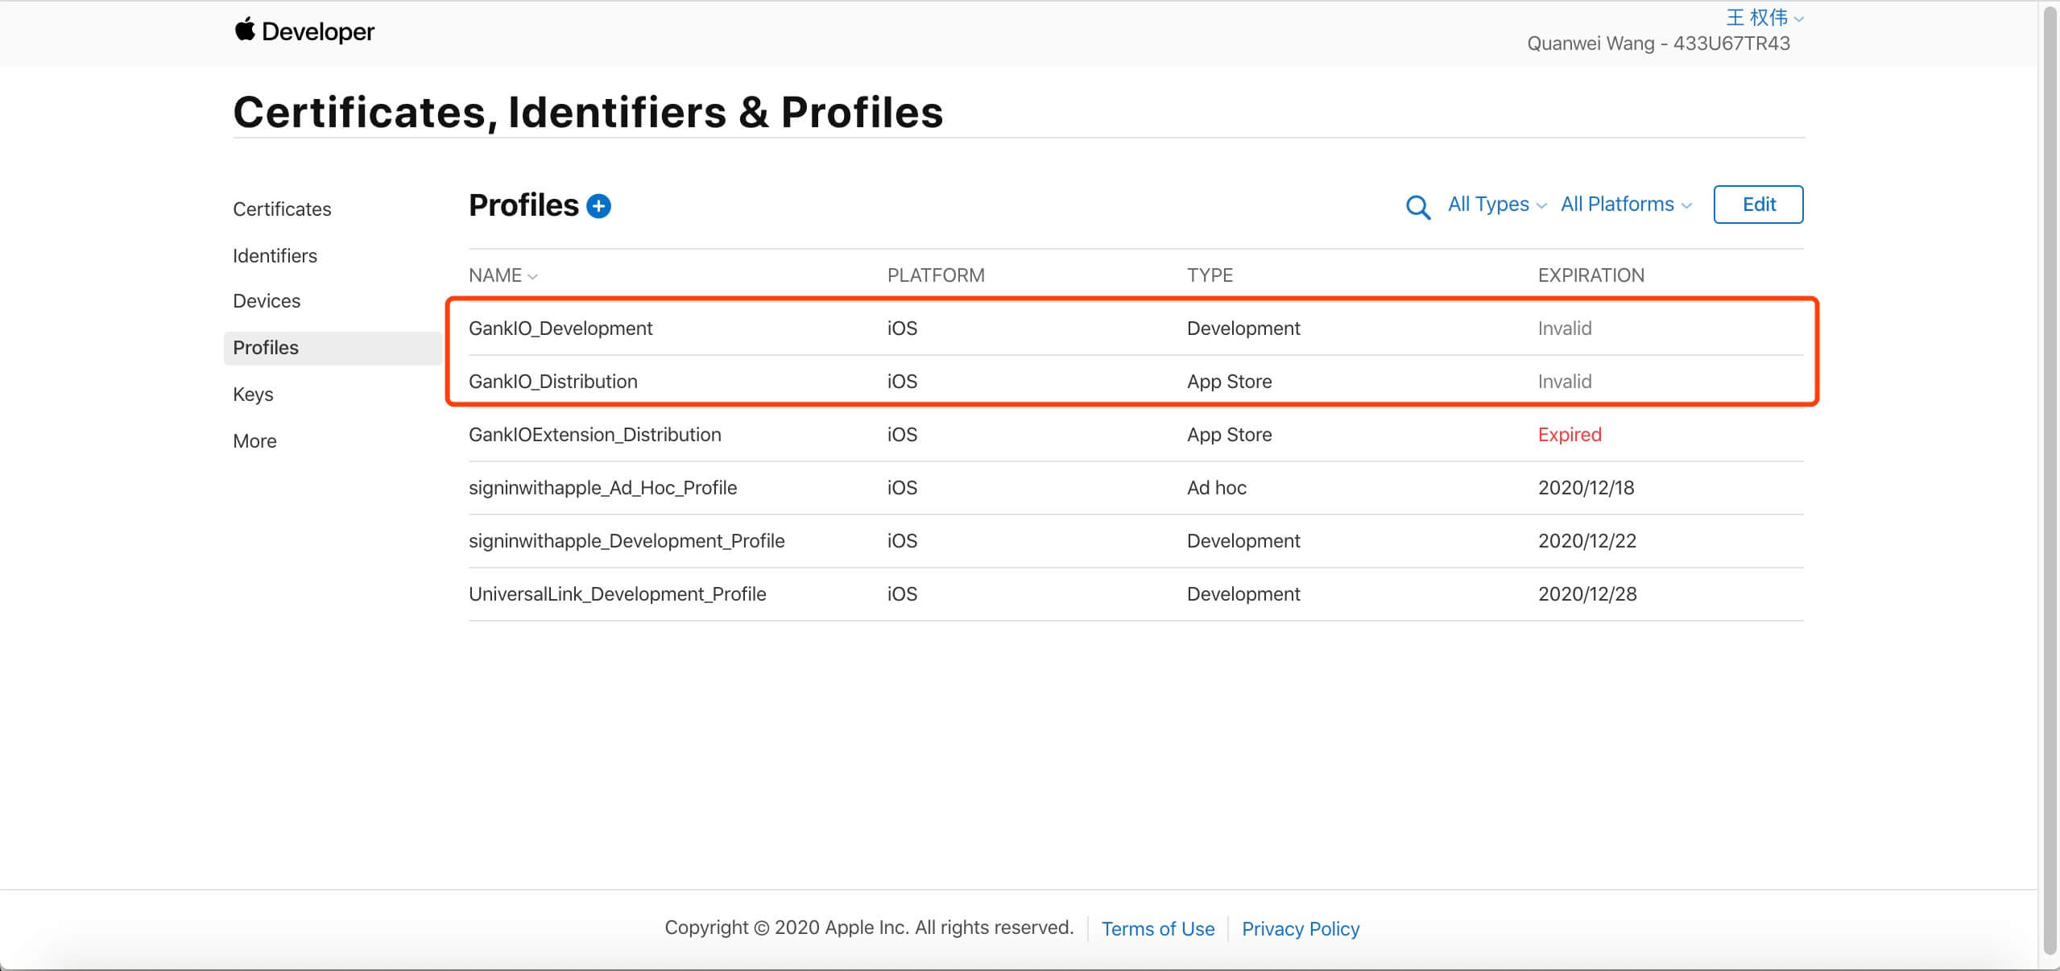The image size is (2060, 971).
Task: Open the profile search magnifier
Action: click(1417, 207)
